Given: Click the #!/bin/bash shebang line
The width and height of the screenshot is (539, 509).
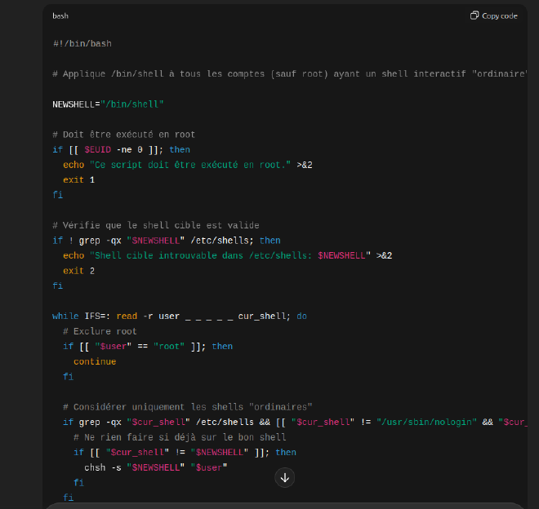Looking at the screenshot, I should 82,43.
